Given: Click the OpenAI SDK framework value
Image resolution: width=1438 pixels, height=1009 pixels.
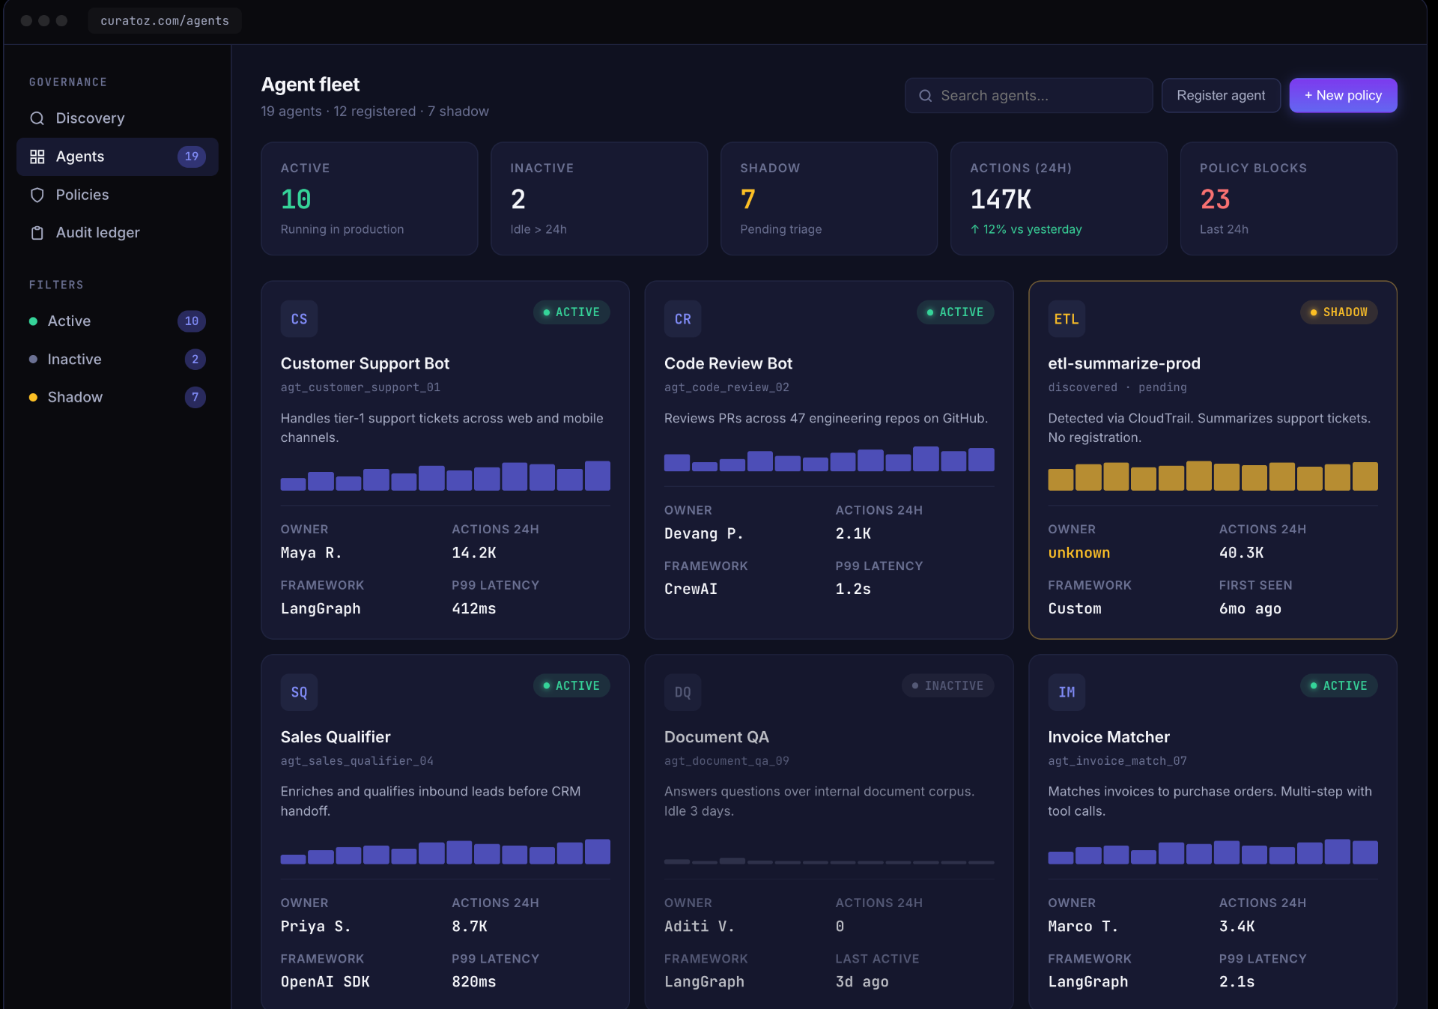Looking at the screenshot, I should (x=325, y=982).
